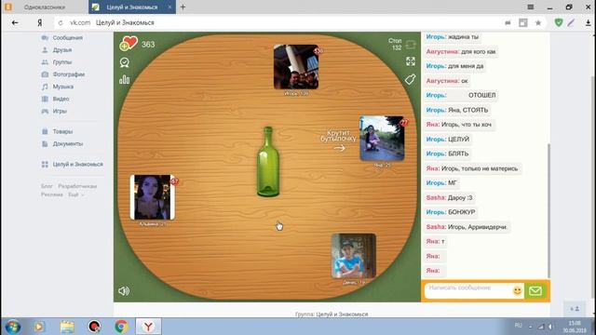
Task: Open the green shield protection icon
Action: 559,22
